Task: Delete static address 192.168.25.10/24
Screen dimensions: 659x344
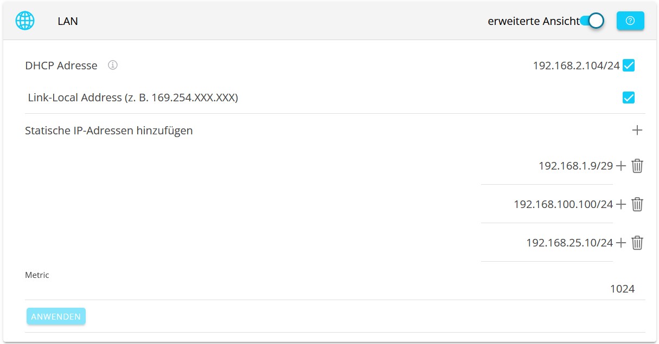Action: [x=637, y=243]
